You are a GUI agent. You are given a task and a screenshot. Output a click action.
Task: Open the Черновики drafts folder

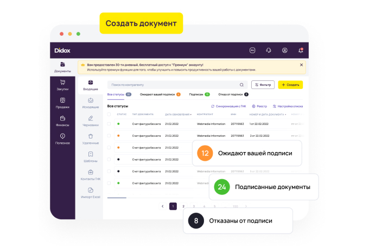91,121
